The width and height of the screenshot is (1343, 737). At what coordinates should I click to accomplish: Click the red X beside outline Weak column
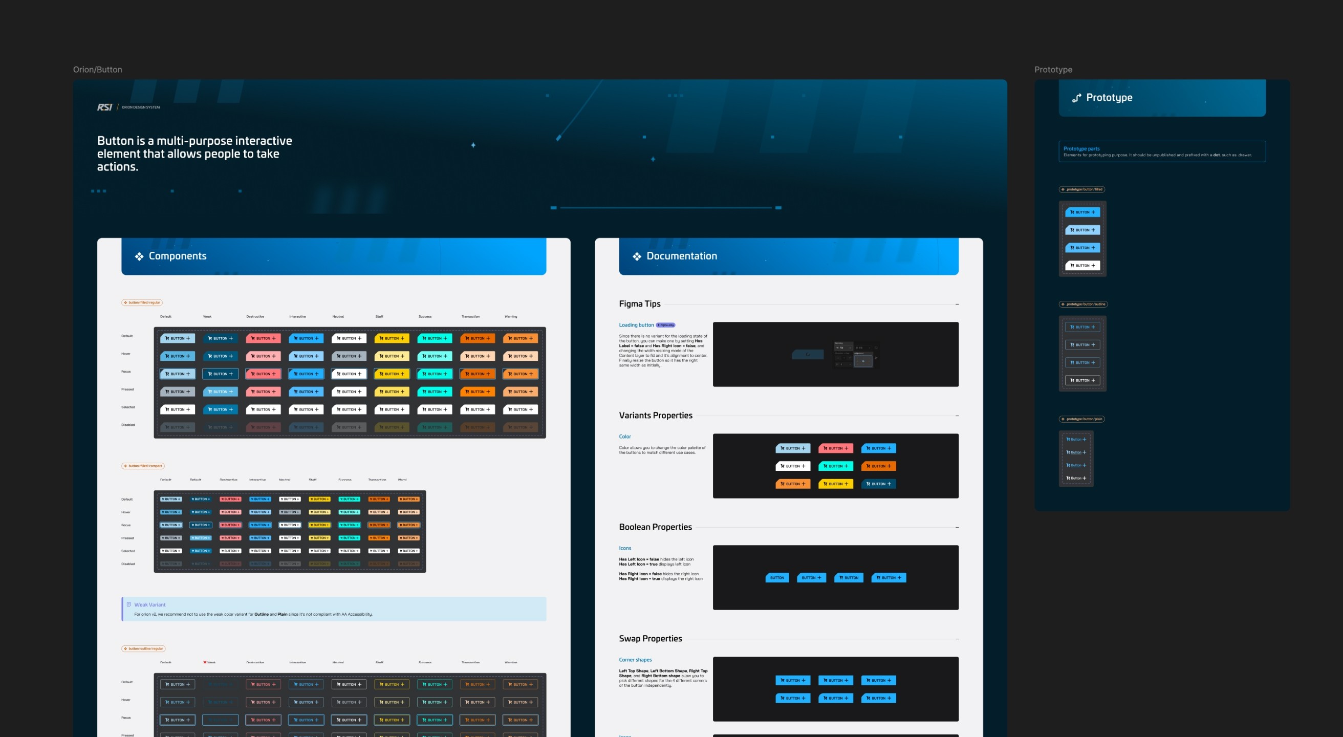[x=205, y=662]
